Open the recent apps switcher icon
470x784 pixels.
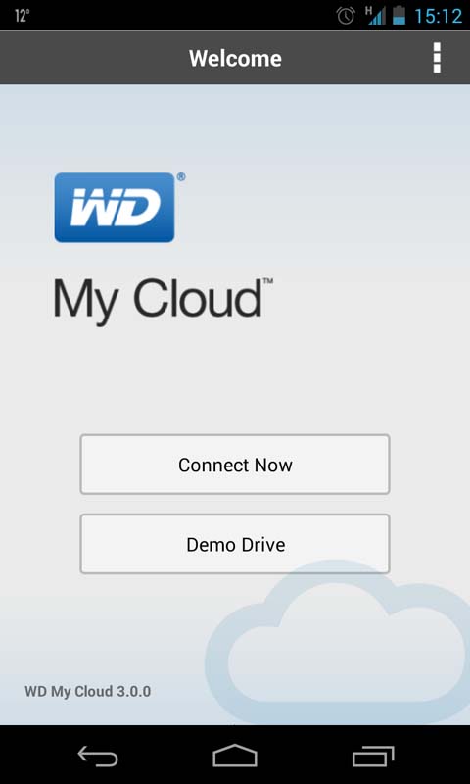(x=373, y=756)
